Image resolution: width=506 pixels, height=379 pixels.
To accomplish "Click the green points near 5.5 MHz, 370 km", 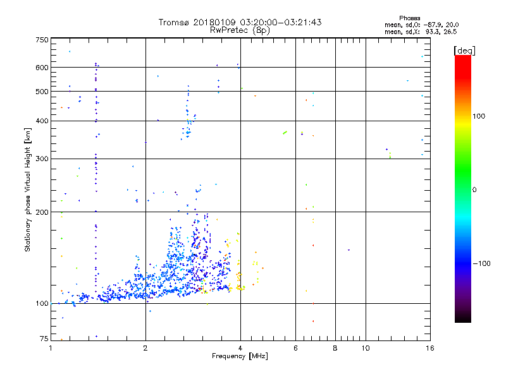I will 285,133.
